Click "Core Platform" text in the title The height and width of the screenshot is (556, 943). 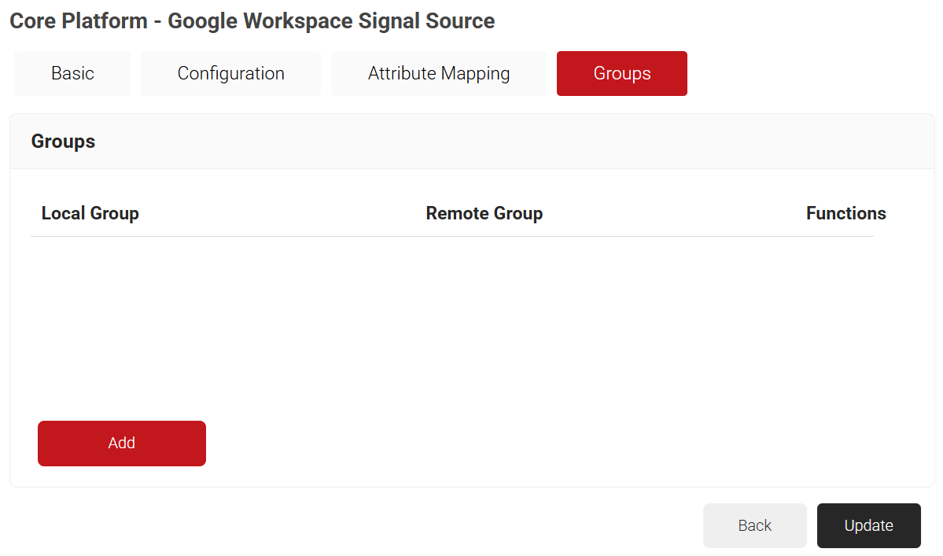pos(78,21)
